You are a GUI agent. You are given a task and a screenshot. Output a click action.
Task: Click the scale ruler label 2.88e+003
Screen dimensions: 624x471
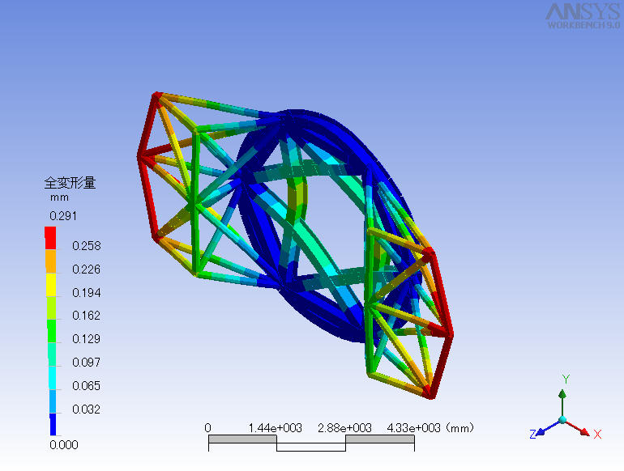344,428
